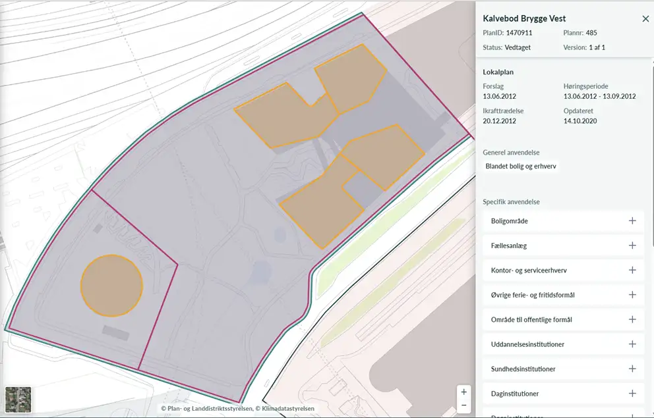Click plus icon beside Uddannelsesinstitutioner
654x418 pixels.
[x=632, y=344]
